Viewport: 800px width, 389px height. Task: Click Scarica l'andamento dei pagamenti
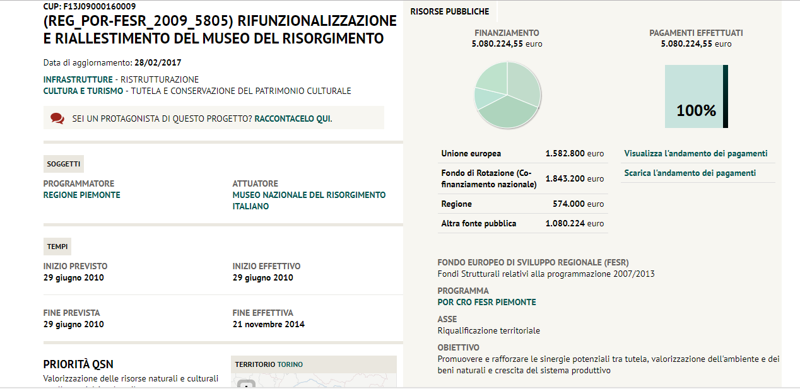point(690,173)
